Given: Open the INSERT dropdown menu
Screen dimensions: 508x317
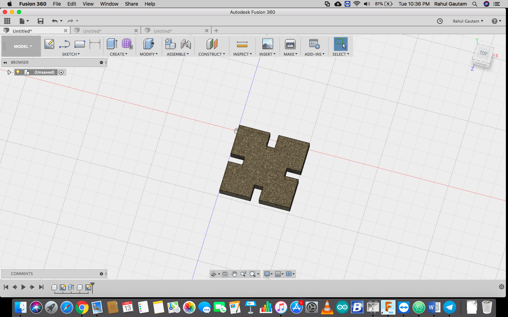Looking at the screenshot, I should pos(267,54).
